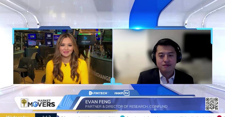
Task: Click the "STOCK EXCHANGE" lettering on the desk
Action: pyautogui.click(x=100, y=75)
